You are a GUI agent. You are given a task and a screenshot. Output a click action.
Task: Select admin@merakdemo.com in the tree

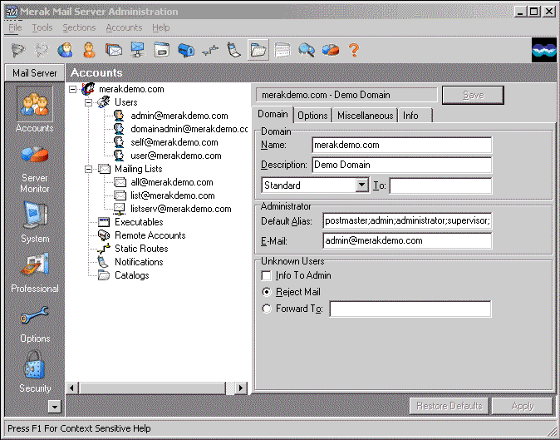click(x=179, y=116)
